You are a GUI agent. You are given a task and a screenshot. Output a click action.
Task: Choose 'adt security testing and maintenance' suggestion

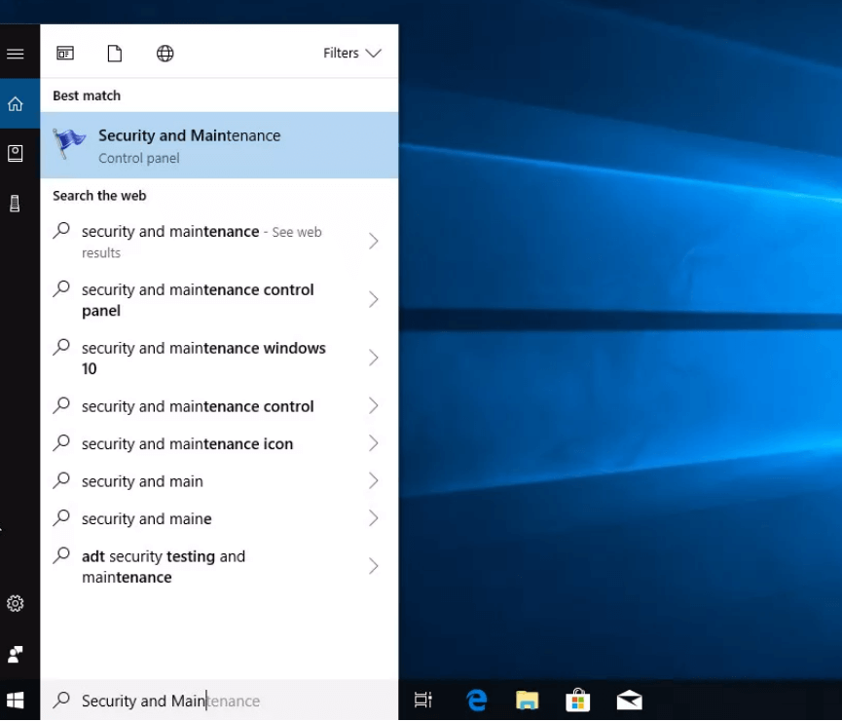pos(219,566)
